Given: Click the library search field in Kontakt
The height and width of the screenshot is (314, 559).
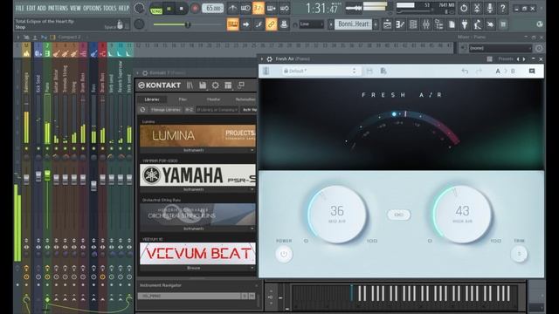Looking at the screenshot, I should pos(217,110).
